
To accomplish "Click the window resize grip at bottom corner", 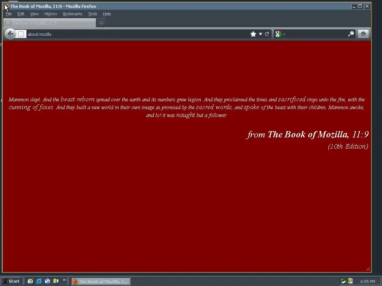I will coord(368,269).
